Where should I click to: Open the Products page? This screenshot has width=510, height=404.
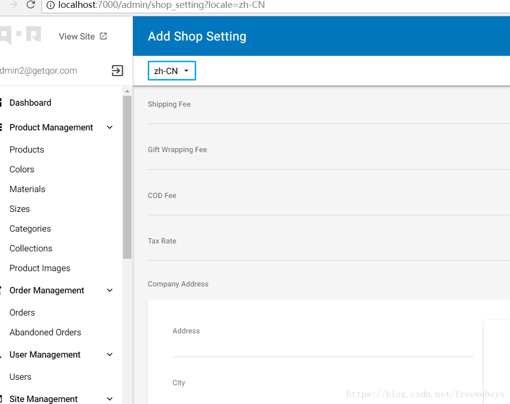pyautogui.click(x=27, y=150)
